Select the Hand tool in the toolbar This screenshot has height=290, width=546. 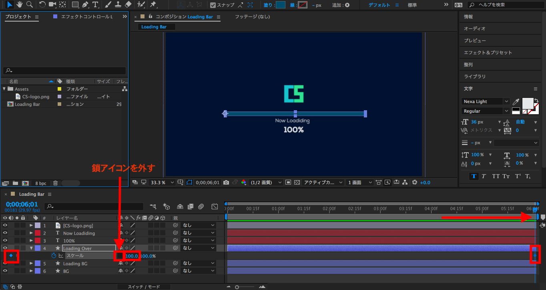tap(19, 5)
